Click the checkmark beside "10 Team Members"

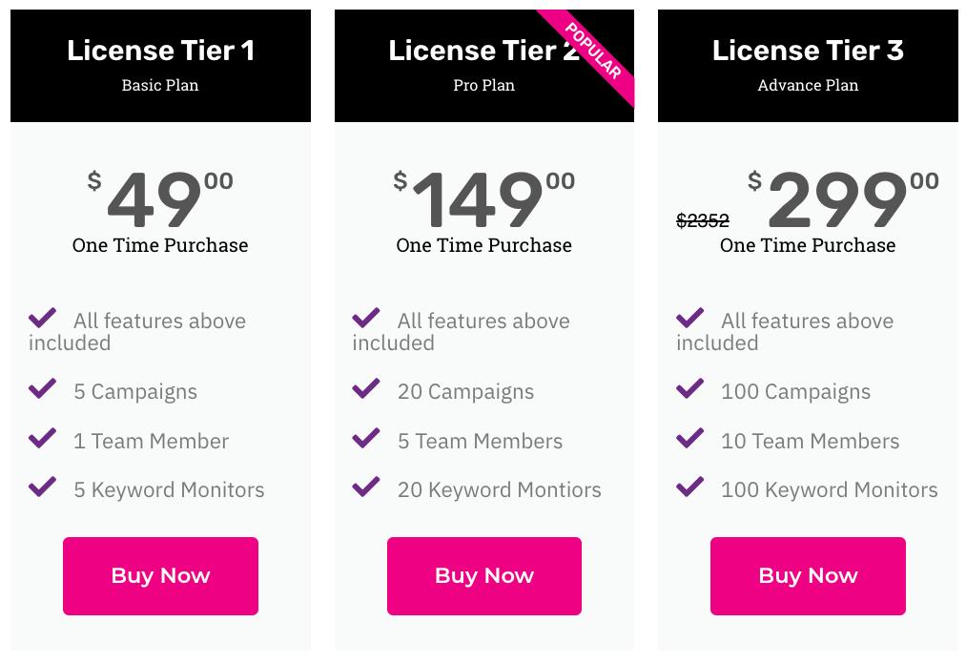pos(689,441)
